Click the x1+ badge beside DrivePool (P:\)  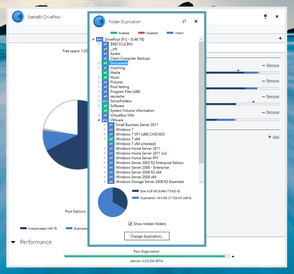coord(100,39)
